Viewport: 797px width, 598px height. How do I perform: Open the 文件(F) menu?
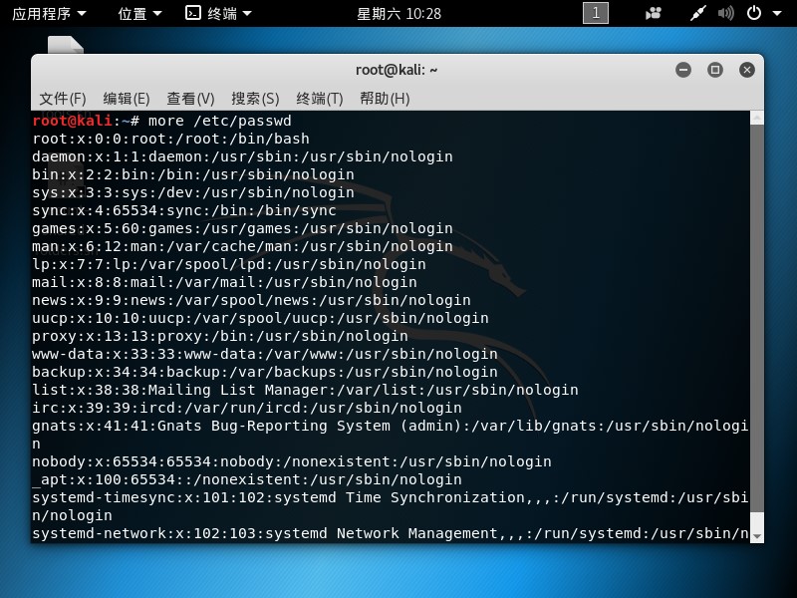tap(63, 98)
